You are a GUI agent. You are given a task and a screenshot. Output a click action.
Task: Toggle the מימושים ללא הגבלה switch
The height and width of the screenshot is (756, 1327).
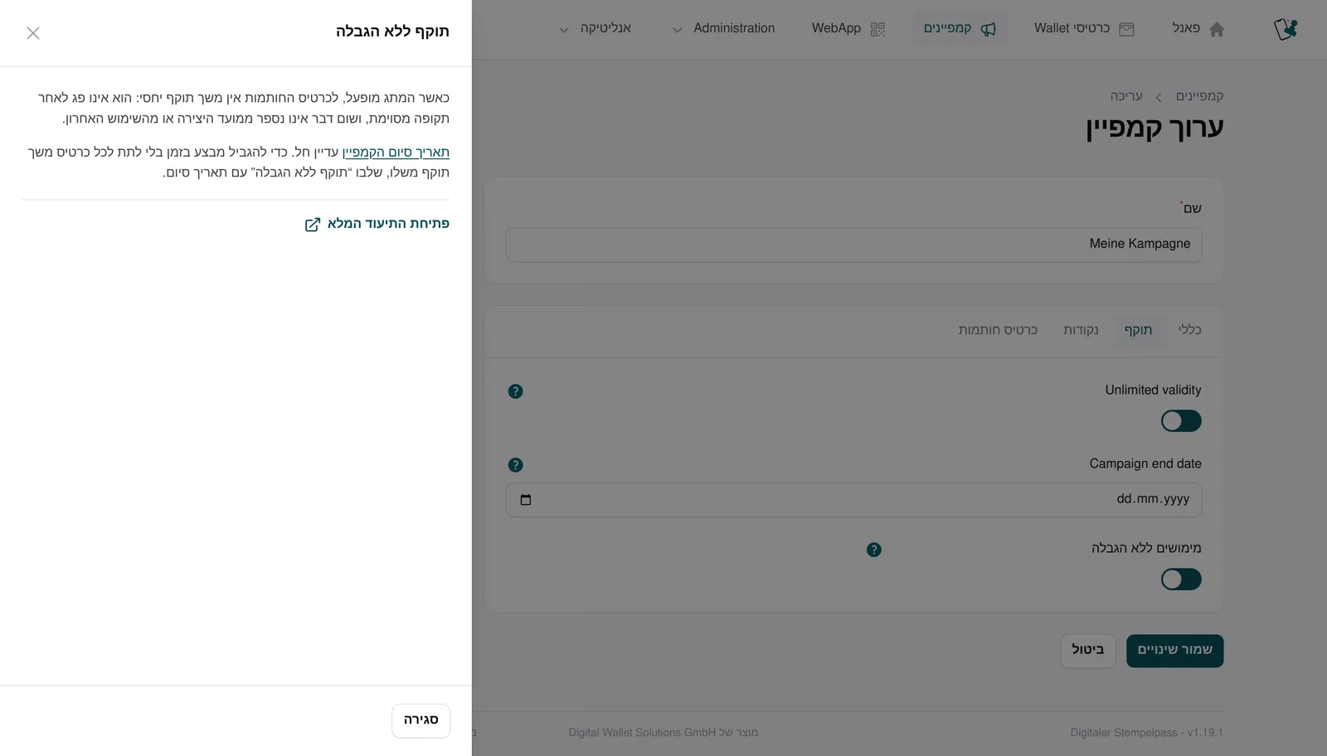click(x=1181, y=579)
